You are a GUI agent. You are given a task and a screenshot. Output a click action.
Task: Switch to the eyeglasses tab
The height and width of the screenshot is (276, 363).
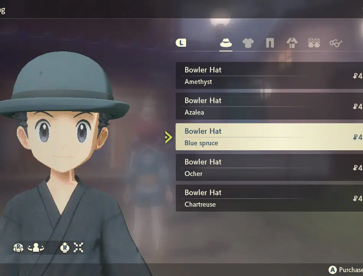(336, 43)
